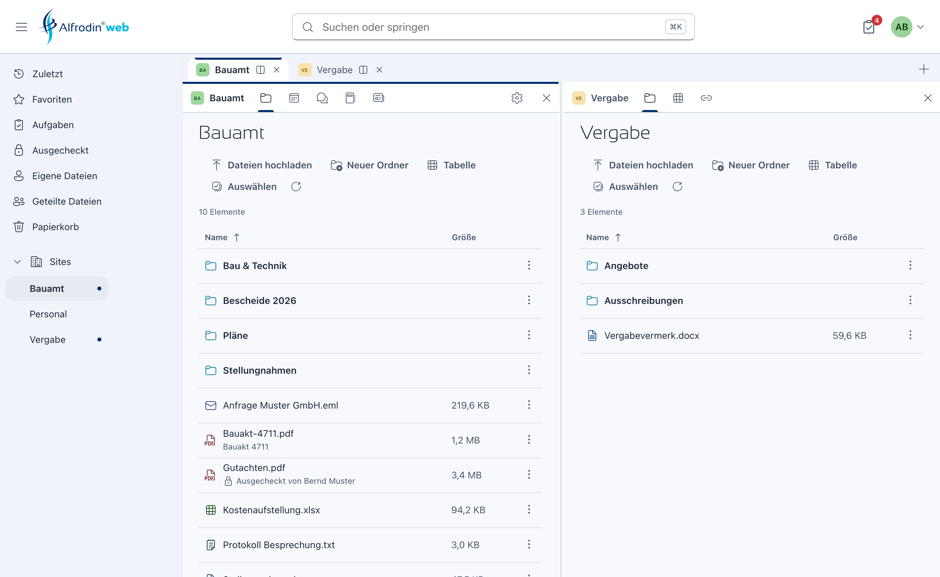
Task: Toggle selection mode with Auswählen in Bauamt
Action: 244,187
